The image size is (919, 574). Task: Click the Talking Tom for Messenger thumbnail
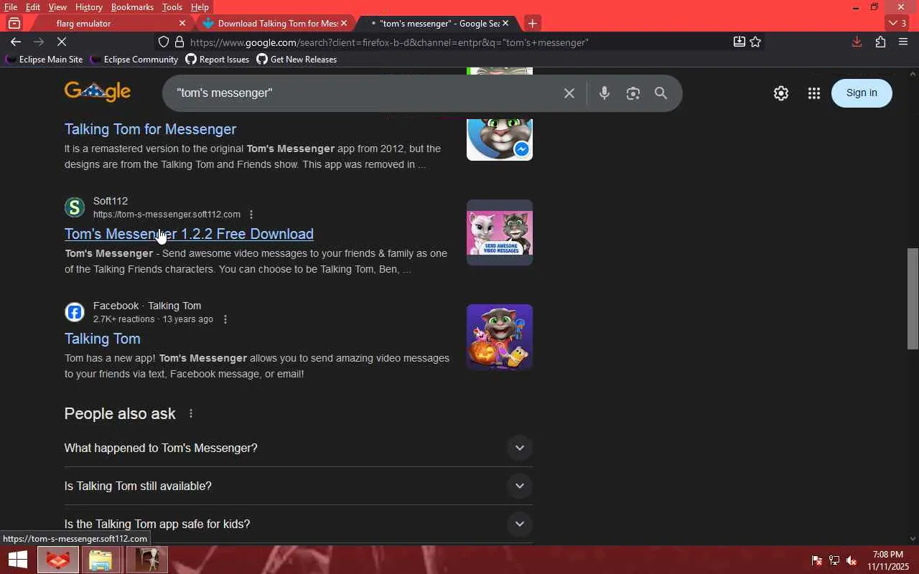(500, 139)
